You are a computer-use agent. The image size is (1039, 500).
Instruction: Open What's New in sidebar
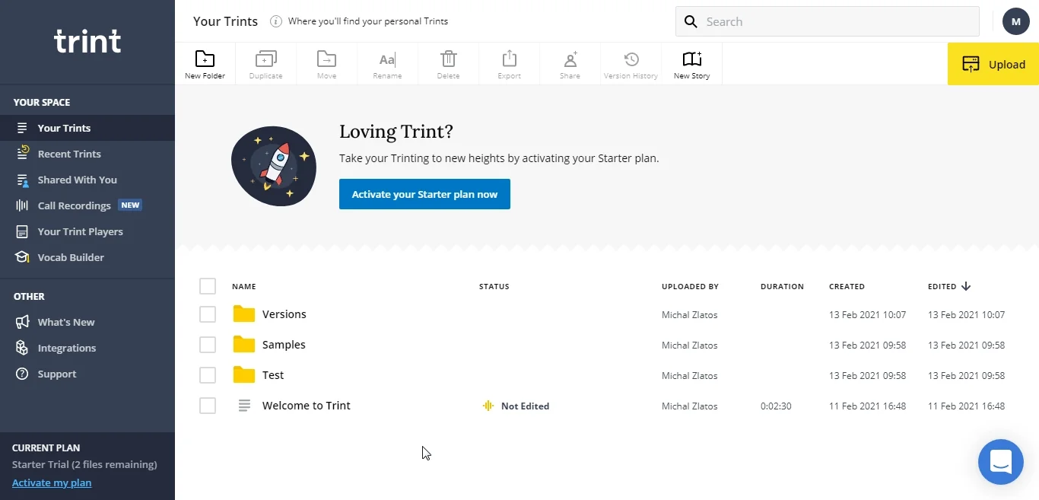click(x=87, y=322)
